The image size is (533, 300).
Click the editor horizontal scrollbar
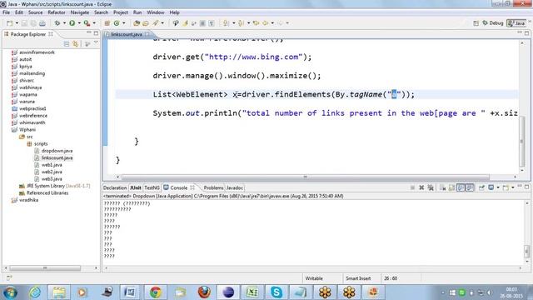[x=306, y=177]
